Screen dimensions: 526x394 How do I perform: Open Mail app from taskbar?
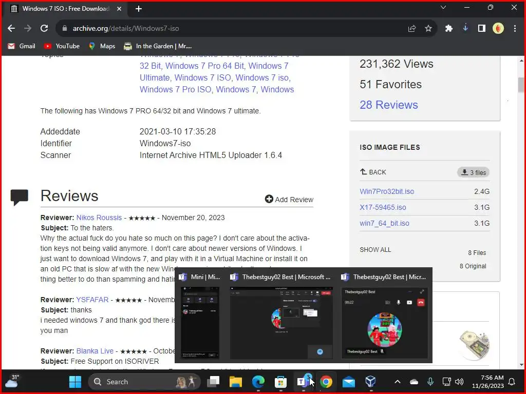click(349, 382)
